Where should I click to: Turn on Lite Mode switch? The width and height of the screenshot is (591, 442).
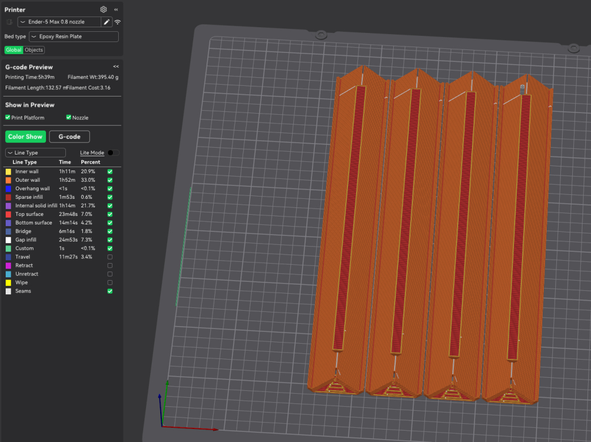113,153
